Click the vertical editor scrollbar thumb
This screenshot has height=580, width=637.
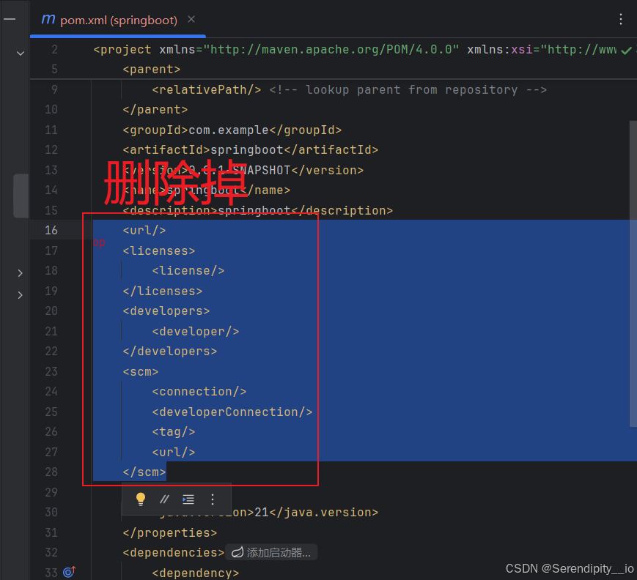click(633, 273)
